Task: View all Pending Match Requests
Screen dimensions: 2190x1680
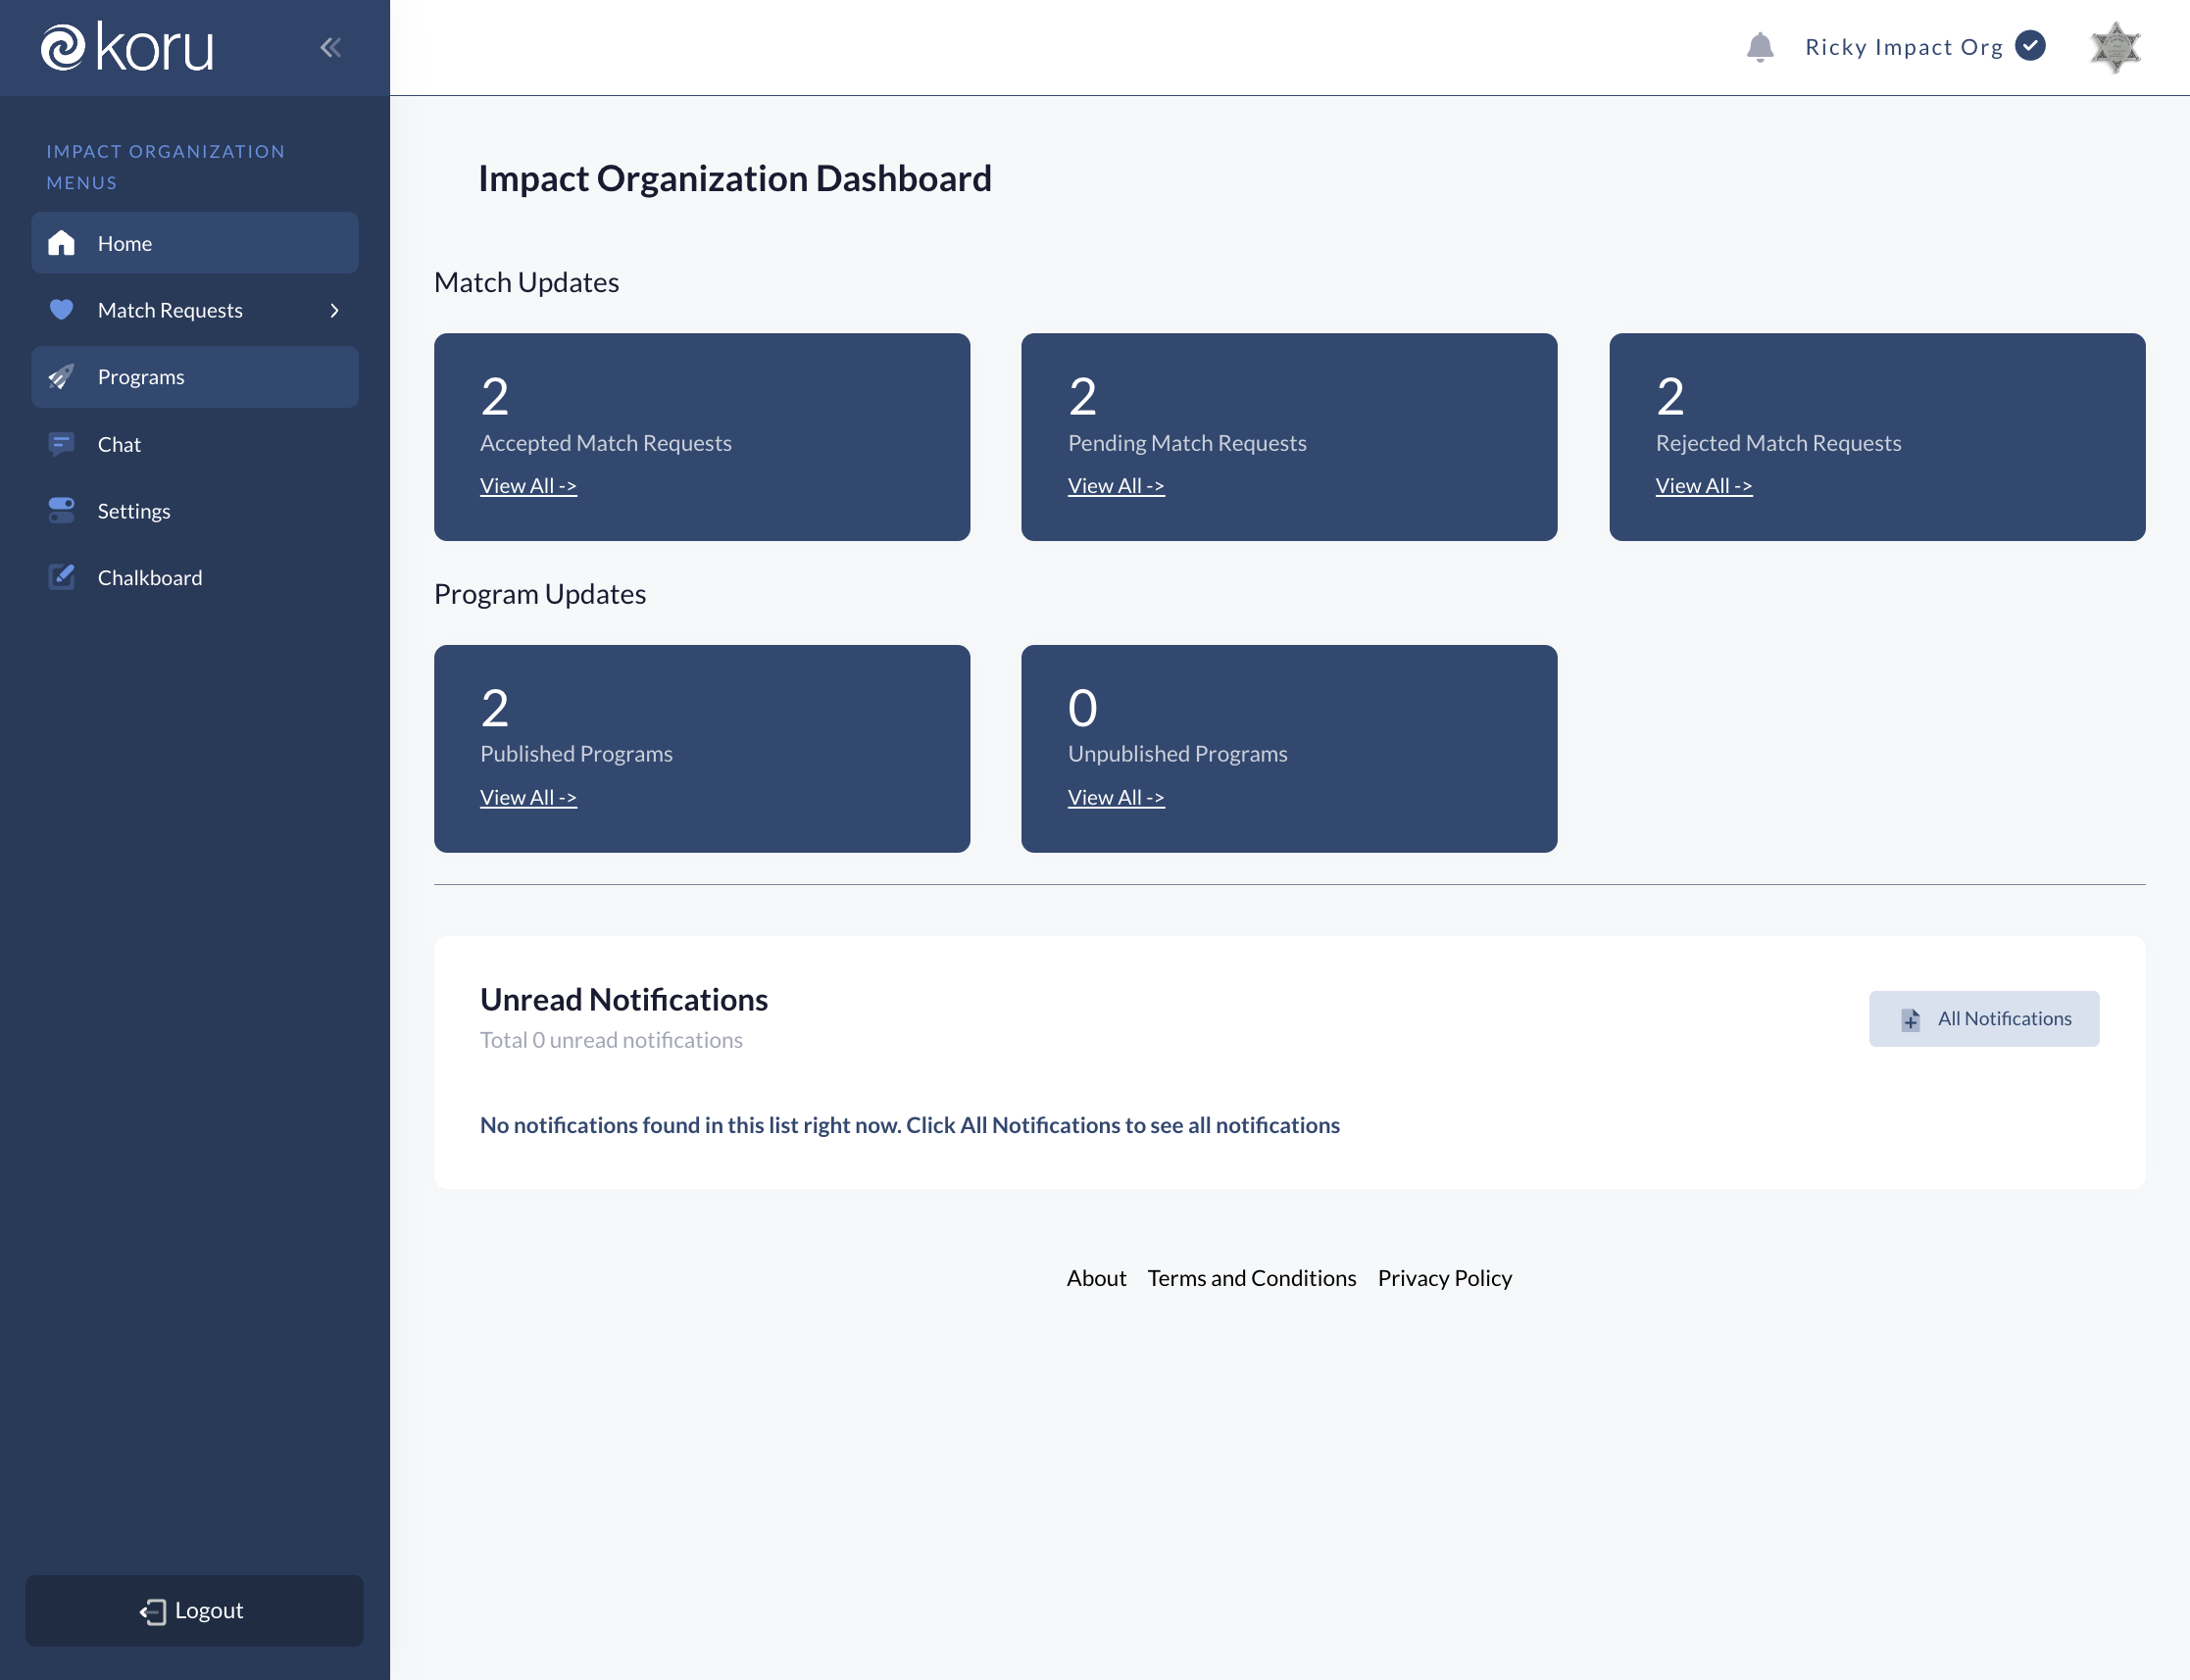Action: click(1116, 486)
